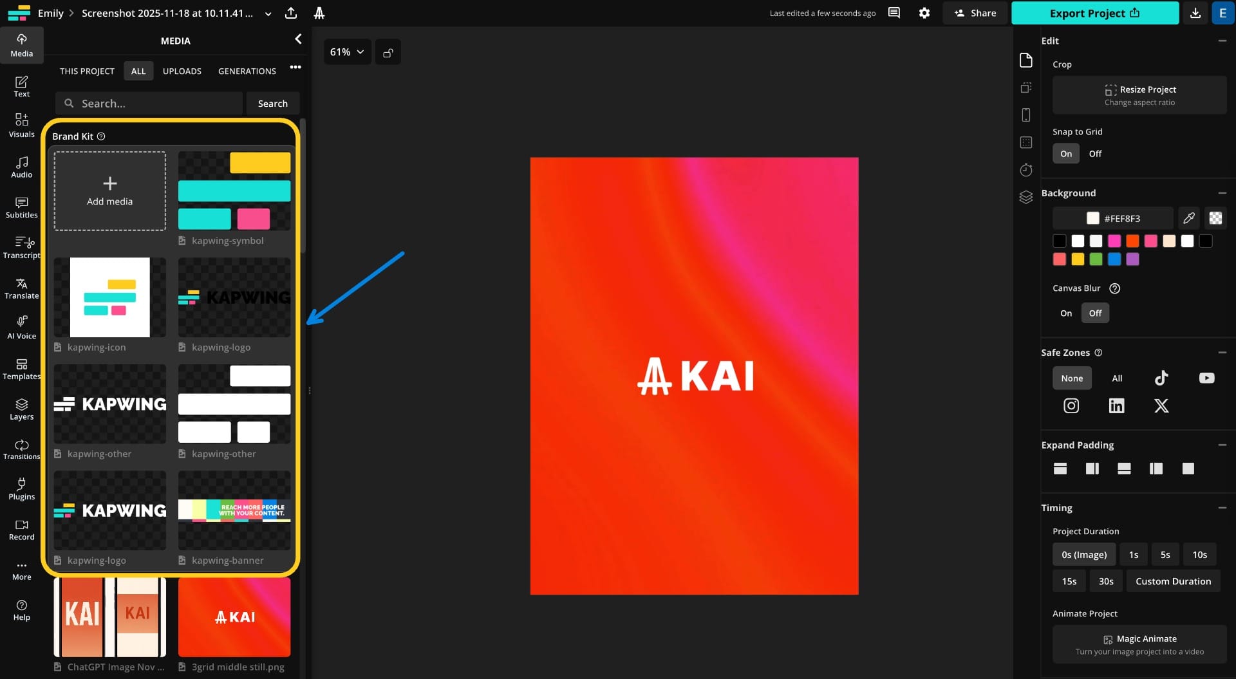Pick background color with the eyedropper
This screenshot has height=679, width=1236.
[x=1189, y=218]
